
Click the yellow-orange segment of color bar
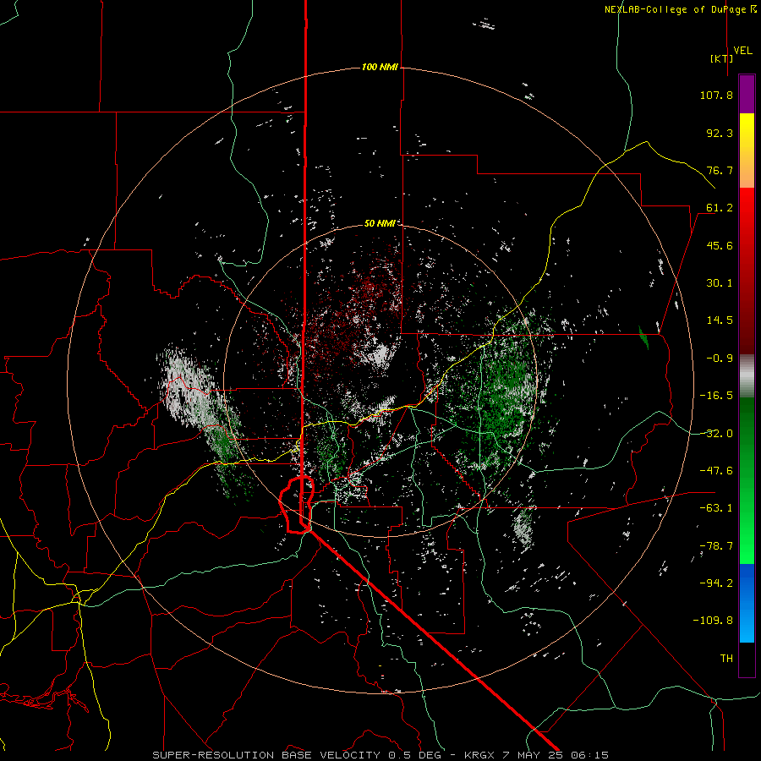[747, 151]
